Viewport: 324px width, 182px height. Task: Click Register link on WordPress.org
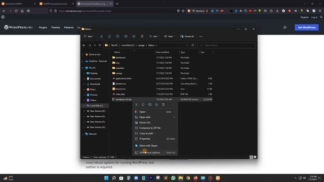tap(305, 17)
